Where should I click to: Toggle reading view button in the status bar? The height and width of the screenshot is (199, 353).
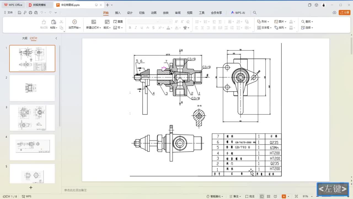coord(275,196)
